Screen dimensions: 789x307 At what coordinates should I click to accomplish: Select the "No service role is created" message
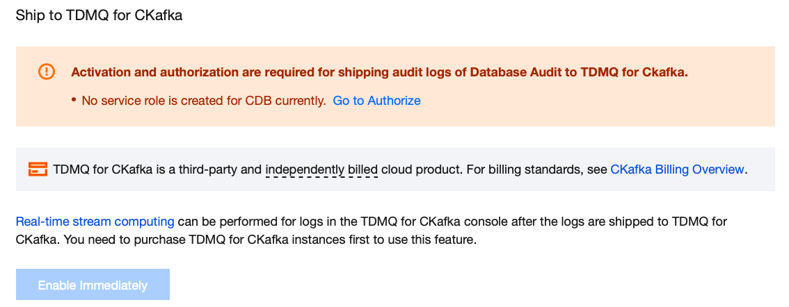click(204, 101)
